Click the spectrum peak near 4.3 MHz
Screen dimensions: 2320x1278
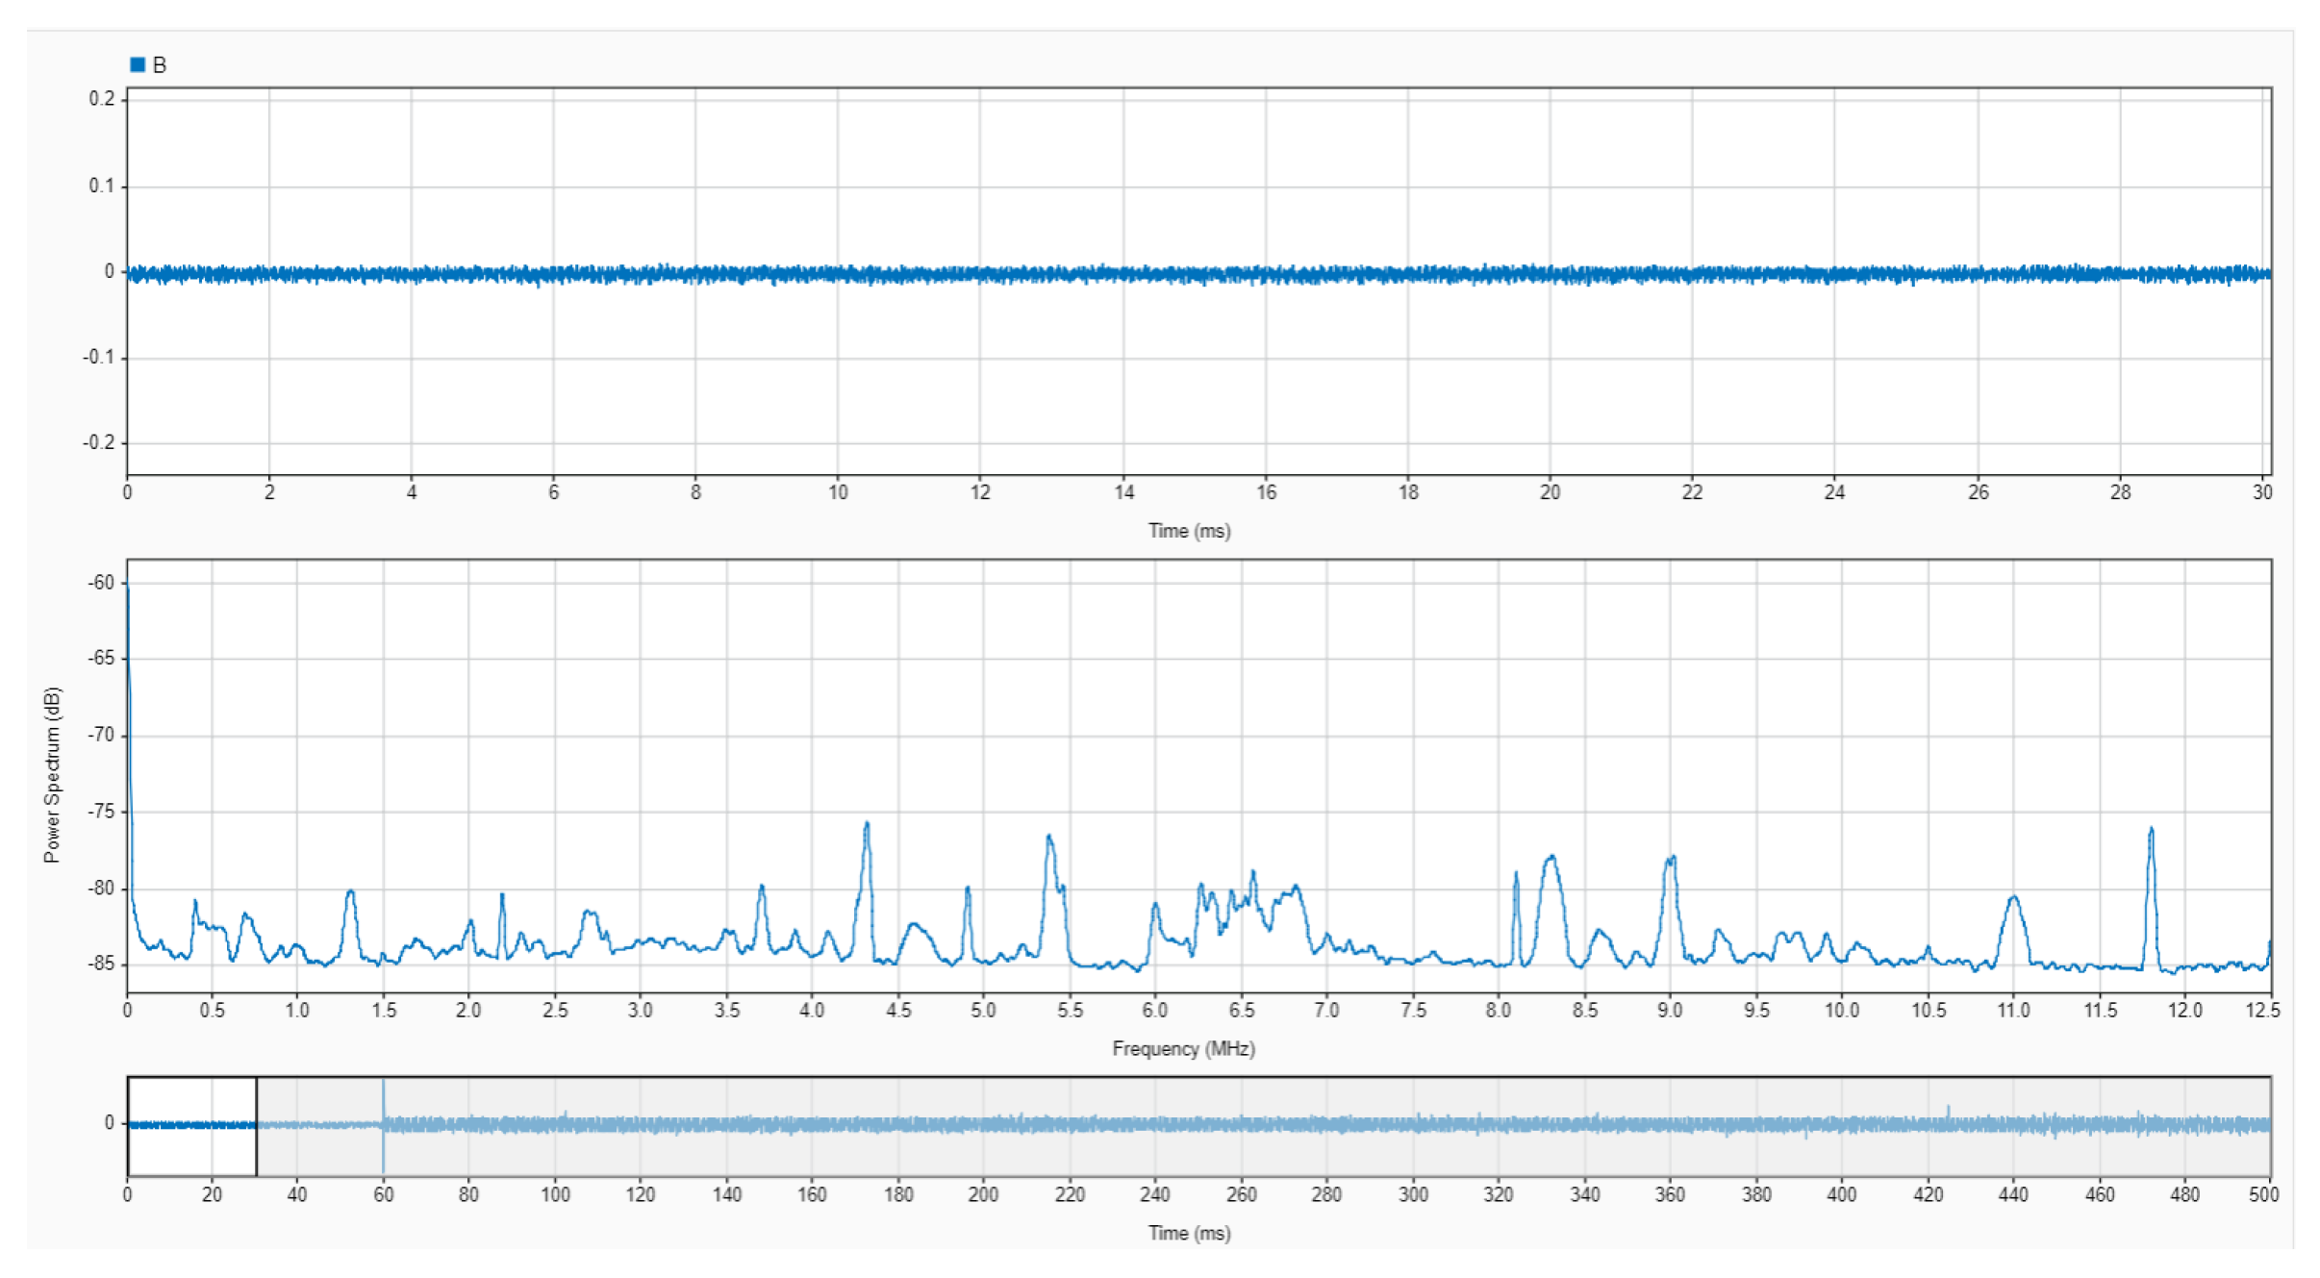click(x=867, y=826)
